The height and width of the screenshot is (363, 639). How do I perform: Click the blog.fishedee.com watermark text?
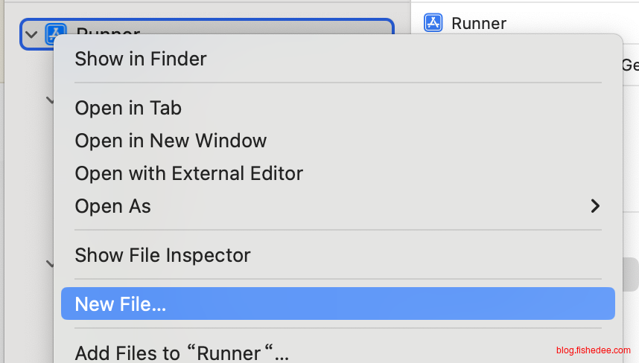click(593, 350)
